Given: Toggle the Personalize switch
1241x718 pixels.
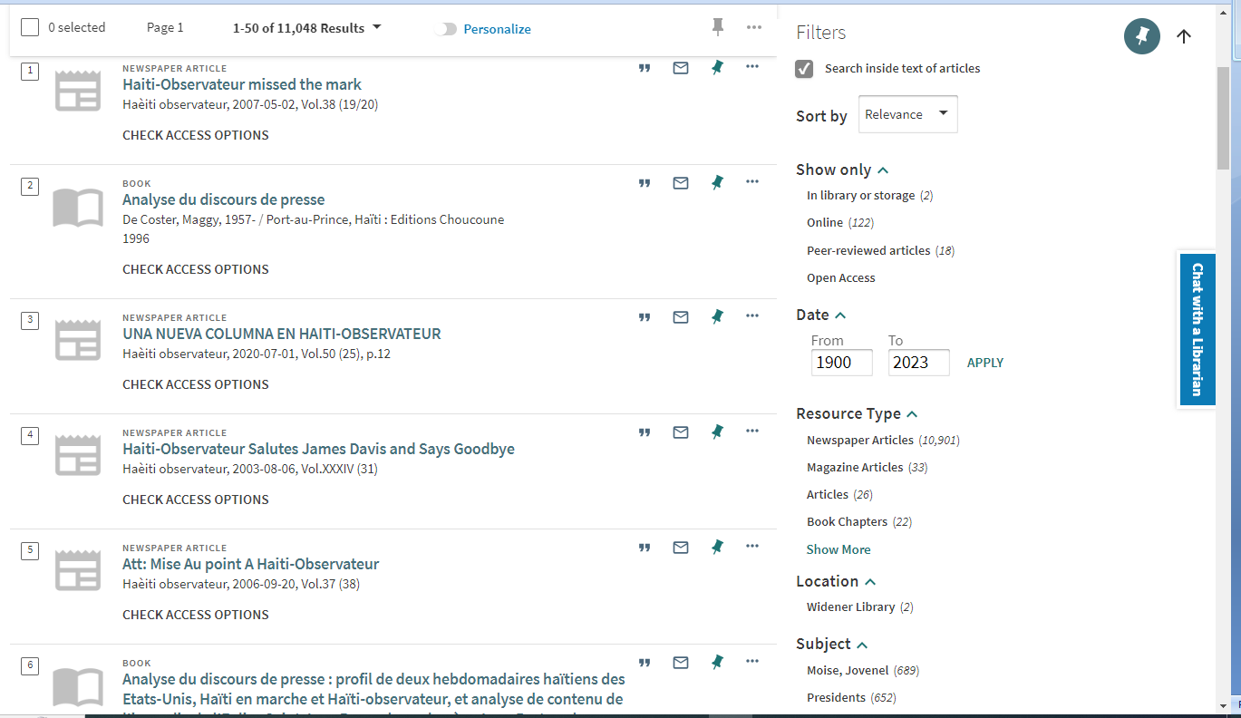Looking at the screenshot, I should pyautogui.click(x=445, y=29).
